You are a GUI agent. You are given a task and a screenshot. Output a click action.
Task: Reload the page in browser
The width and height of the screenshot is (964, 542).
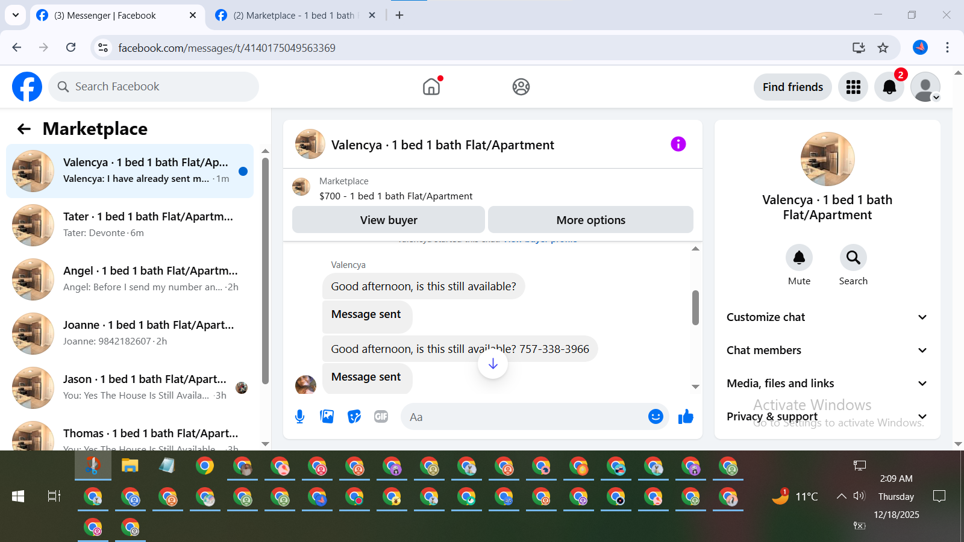(71, 48)
